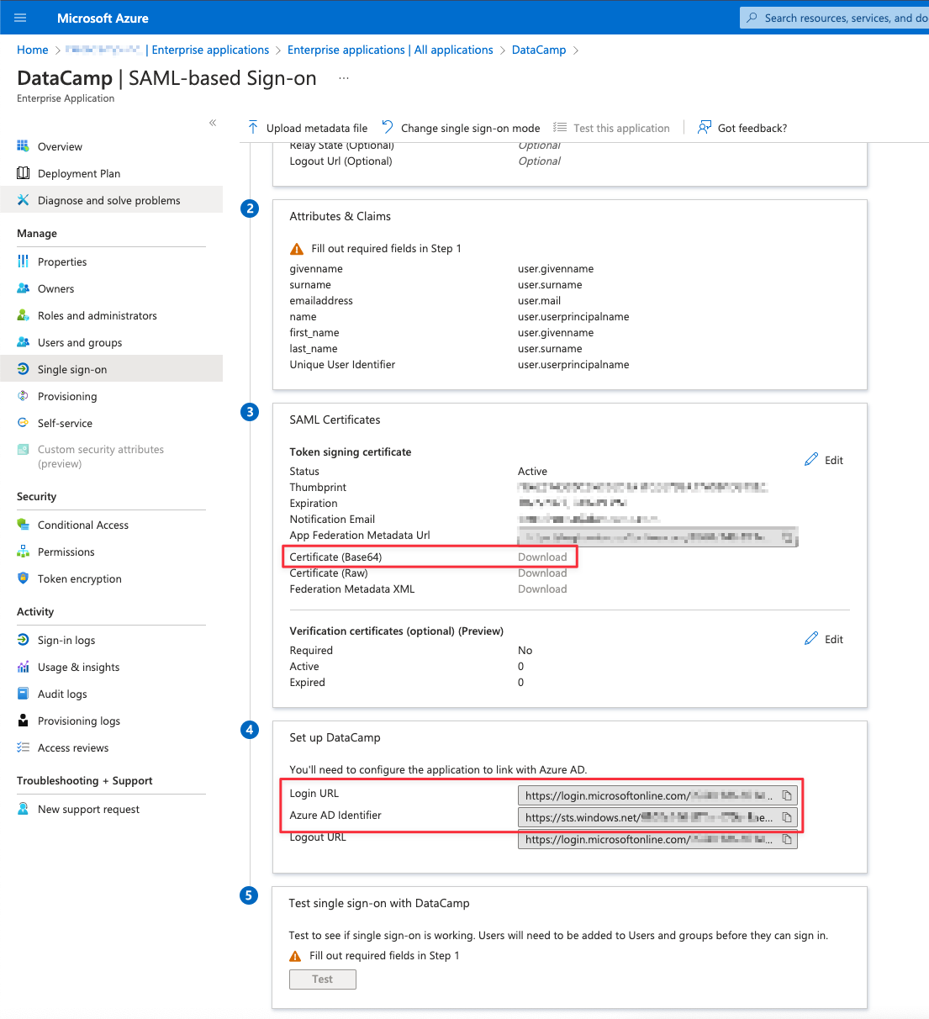Screen dimensions: 929x1019
Task: Download the Federation Metadata XML
Action: [x=542, y=589]
